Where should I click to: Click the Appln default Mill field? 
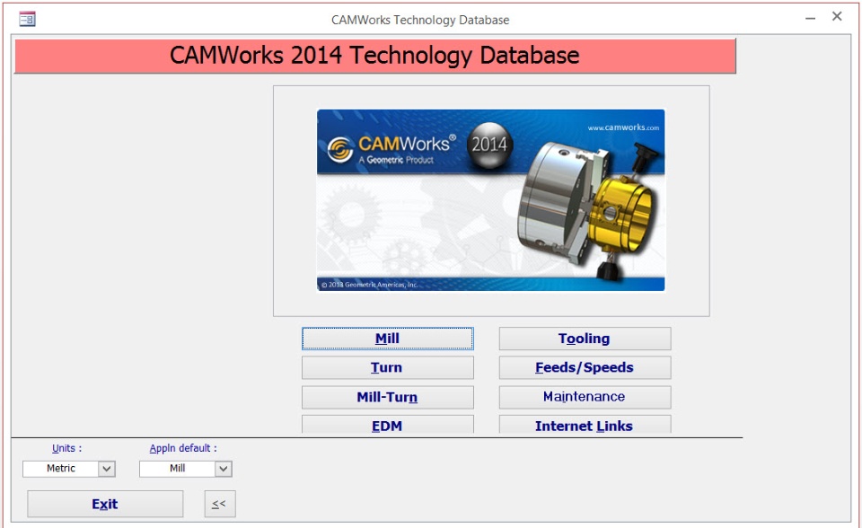point(177,469)
